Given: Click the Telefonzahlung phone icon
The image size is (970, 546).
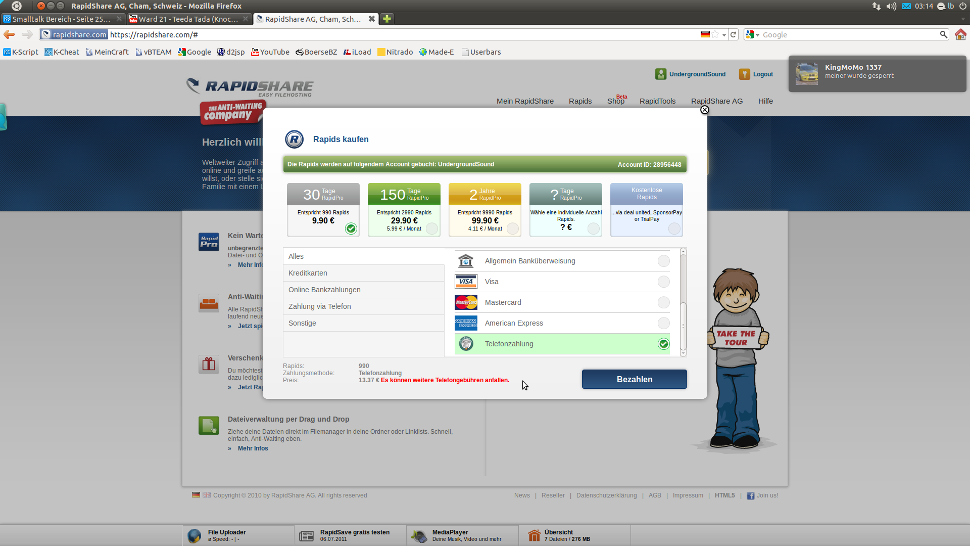Looking at the screenshot, I should click(x=466, y=344).
